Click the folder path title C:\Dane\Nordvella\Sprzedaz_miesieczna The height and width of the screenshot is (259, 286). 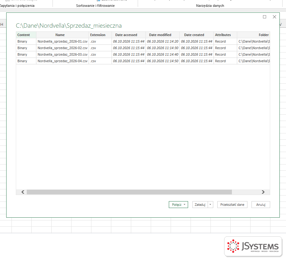click(x=69, y=25)
